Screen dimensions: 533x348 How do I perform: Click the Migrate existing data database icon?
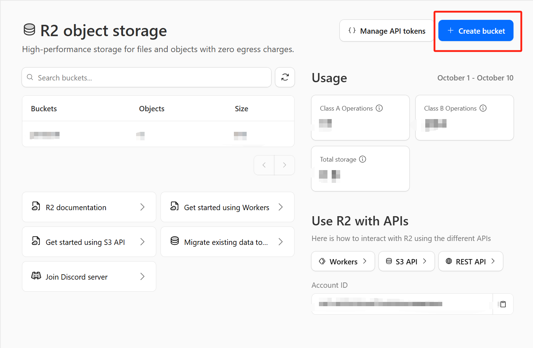175,241
